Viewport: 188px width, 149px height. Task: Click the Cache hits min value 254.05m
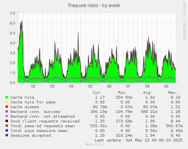124,97
